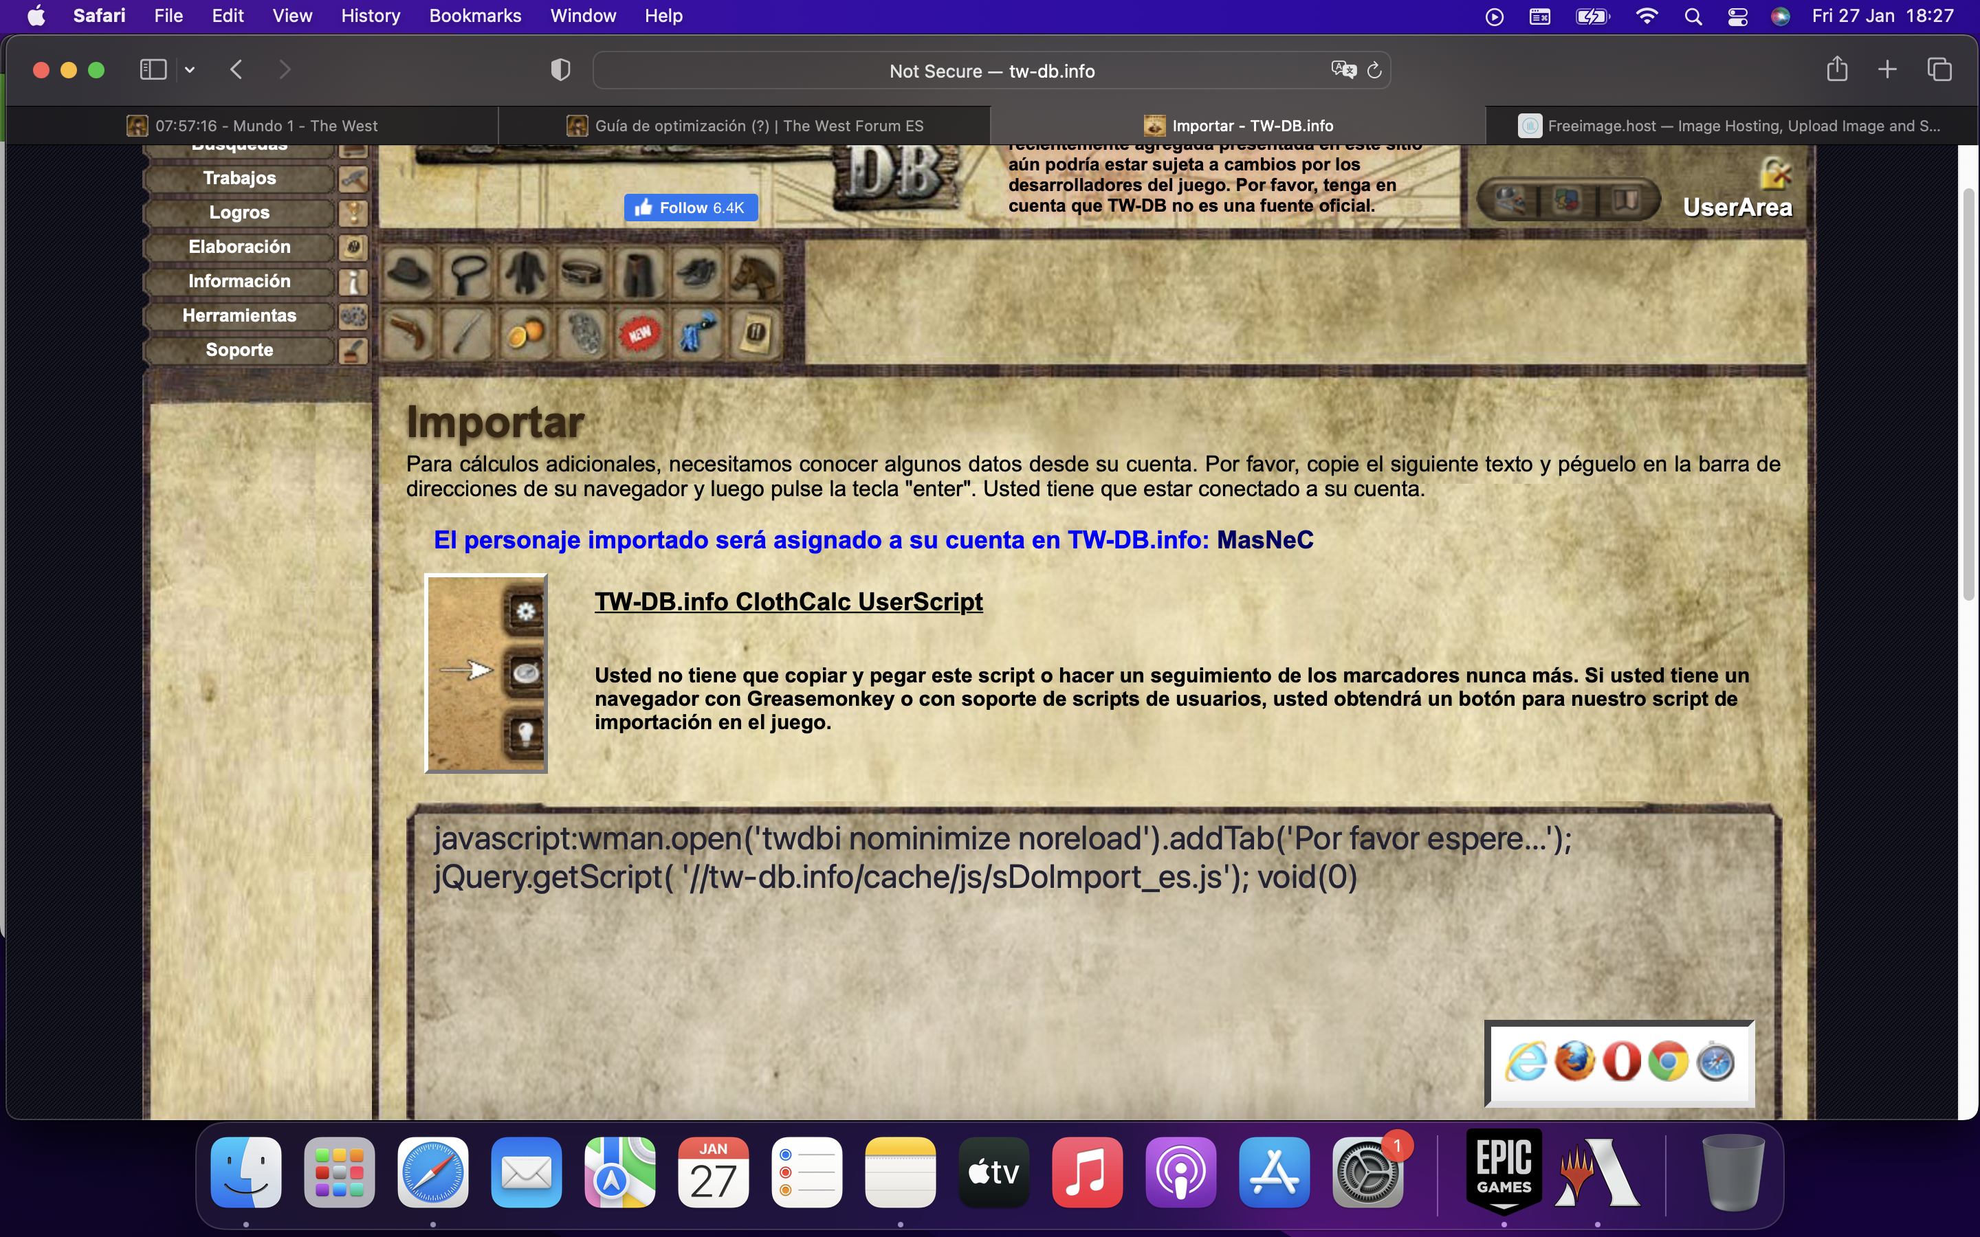Open the belts item category
This screenshot has width=1980, height=1237.
point(582,274)
